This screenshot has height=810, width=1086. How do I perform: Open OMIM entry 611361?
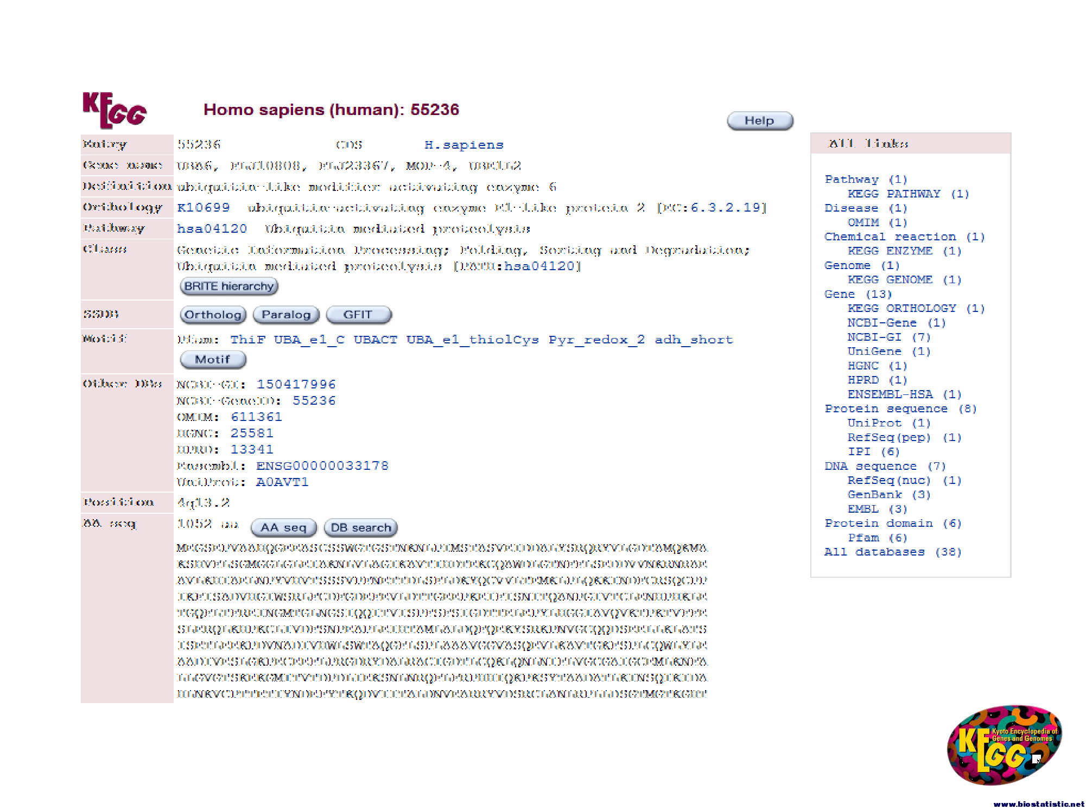click(257, 417)
